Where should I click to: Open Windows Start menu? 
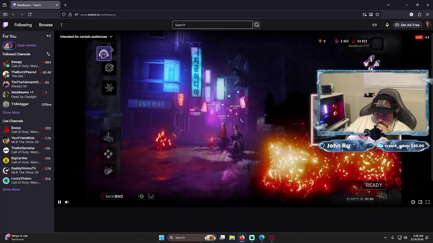click(x=161, y=238)
